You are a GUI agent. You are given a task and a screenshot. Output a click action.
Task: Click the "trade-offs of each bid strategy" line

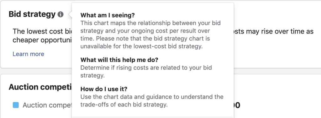pos(124,105)
